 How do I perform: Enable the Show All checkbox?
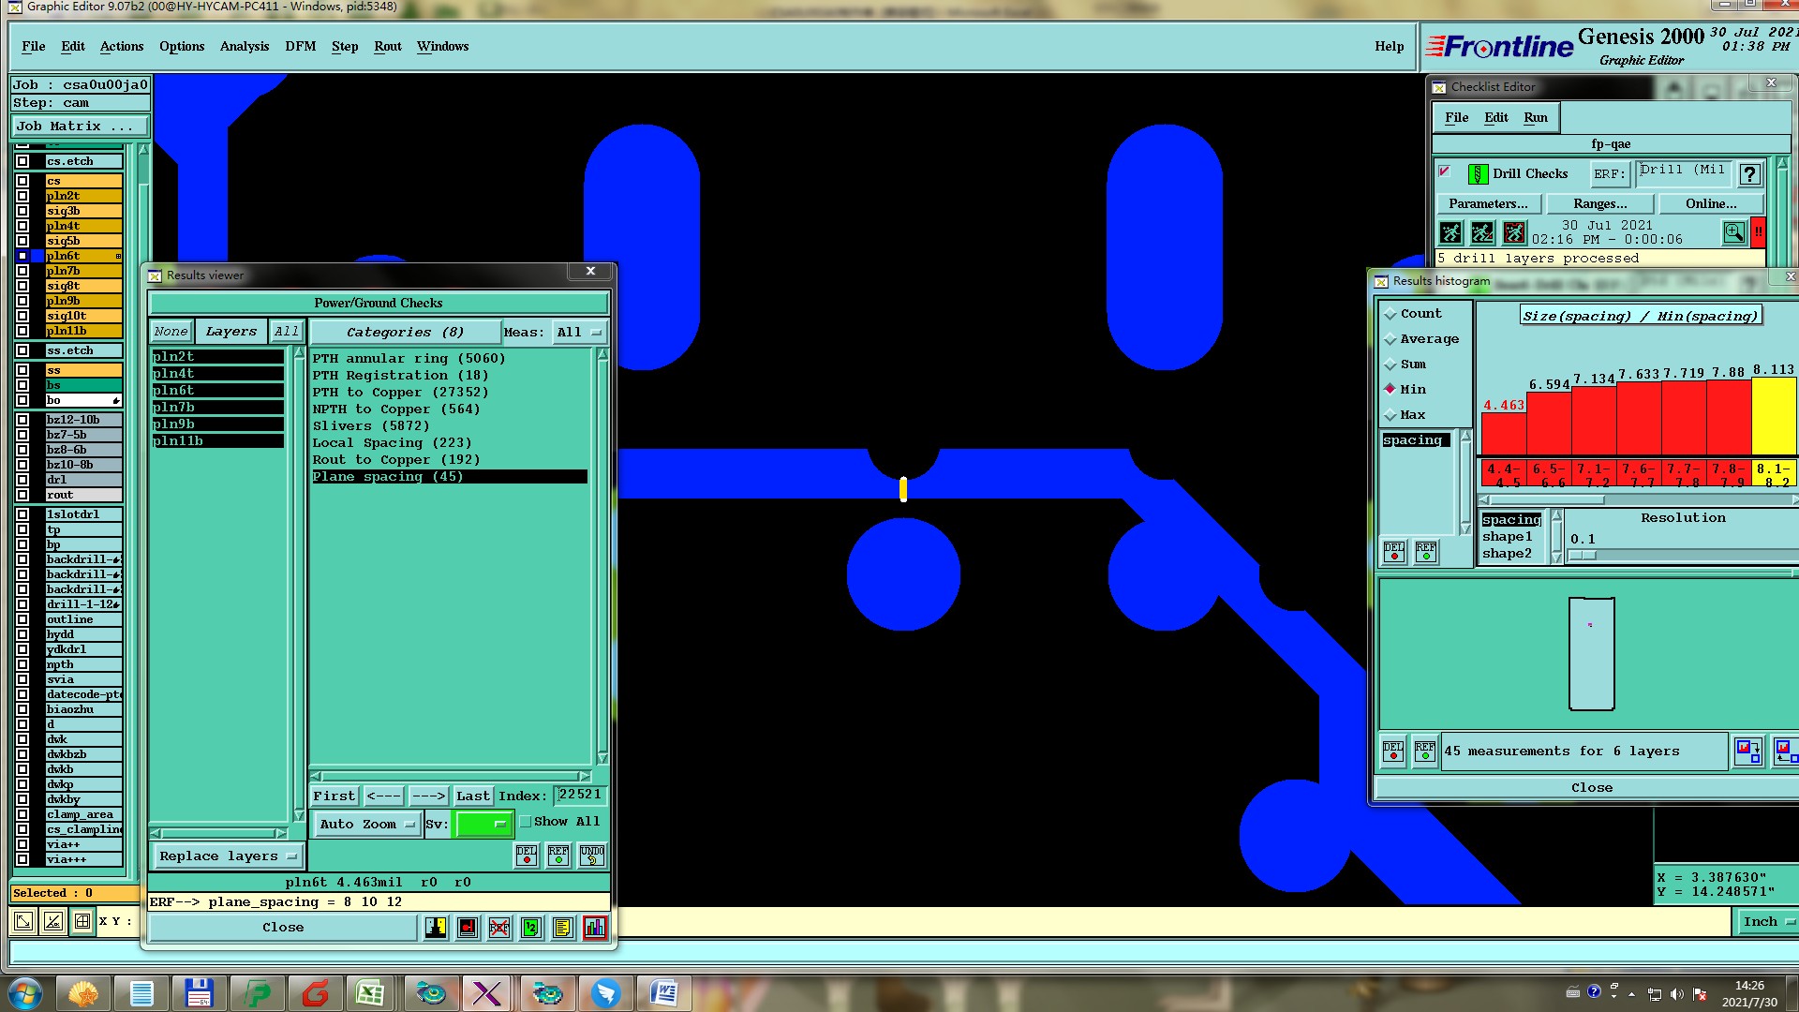(526, 822)
